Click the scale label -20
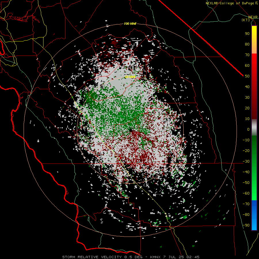Image resolution: width=259 pixels, height=259 pixels. click(246, 151)
